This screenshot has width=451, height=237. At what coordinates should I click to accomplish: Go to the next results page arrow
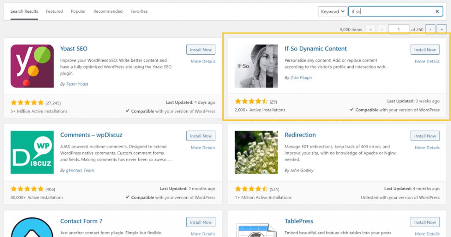430,30
